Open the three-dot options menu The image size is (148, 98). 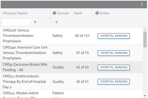click(x=142, y=4)
